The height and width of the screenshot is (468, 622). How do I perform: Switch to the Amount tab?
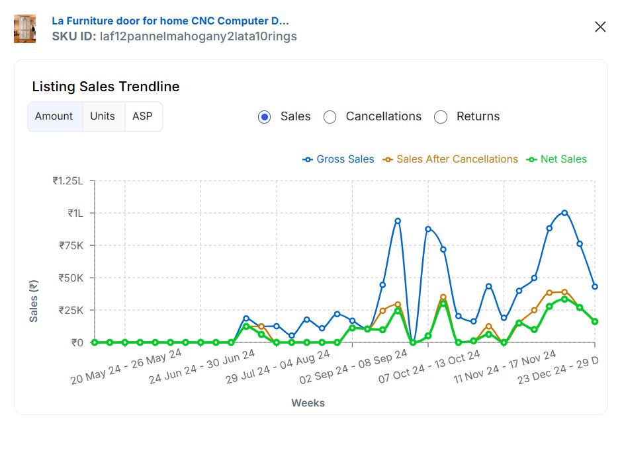(54, 116)
